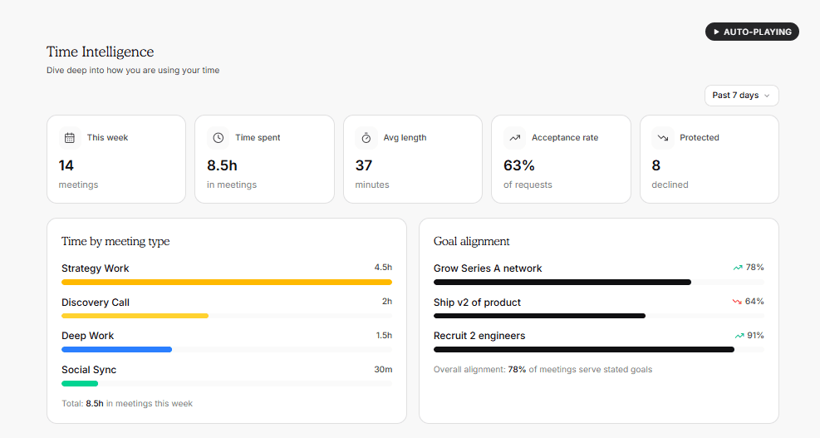Screen dimensions: 820x438
Task: Click the chevron in Past 7 days selector
Action: pos(767,96)
